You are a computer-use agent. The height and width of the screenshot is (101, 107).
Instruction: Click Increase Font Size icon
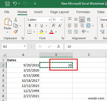(x=54, y=25)
